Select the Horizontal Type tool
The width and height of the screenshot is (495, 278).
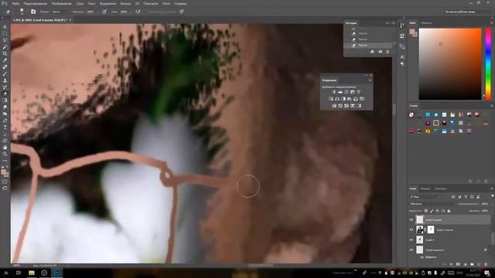[5, 127]
